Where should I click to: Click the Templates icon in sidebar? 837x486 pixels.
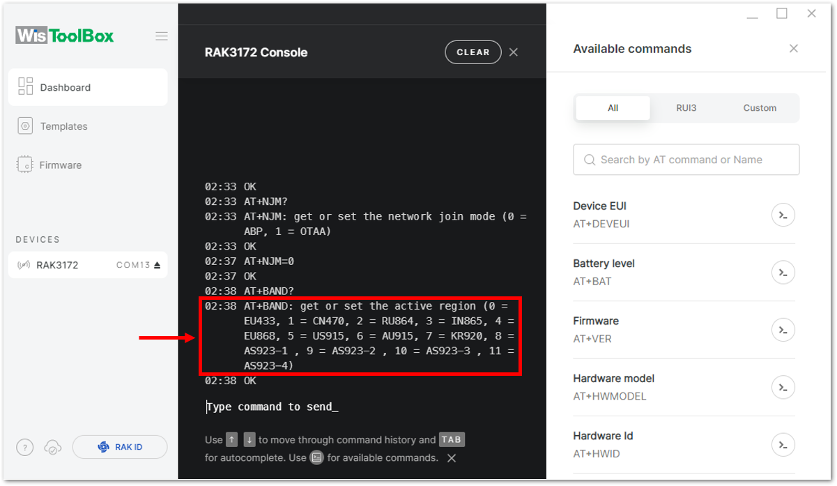pos(26,126)
